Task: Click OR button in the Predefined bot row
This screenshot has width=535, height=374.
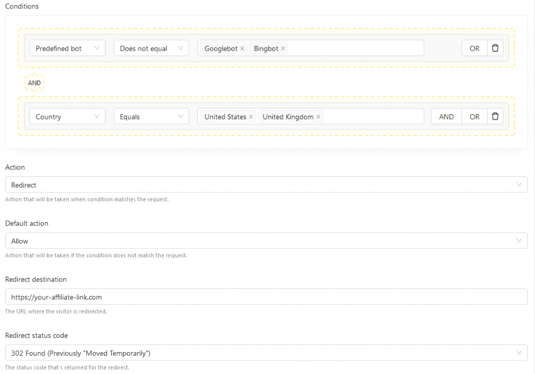Action: [x=474, y=48]
